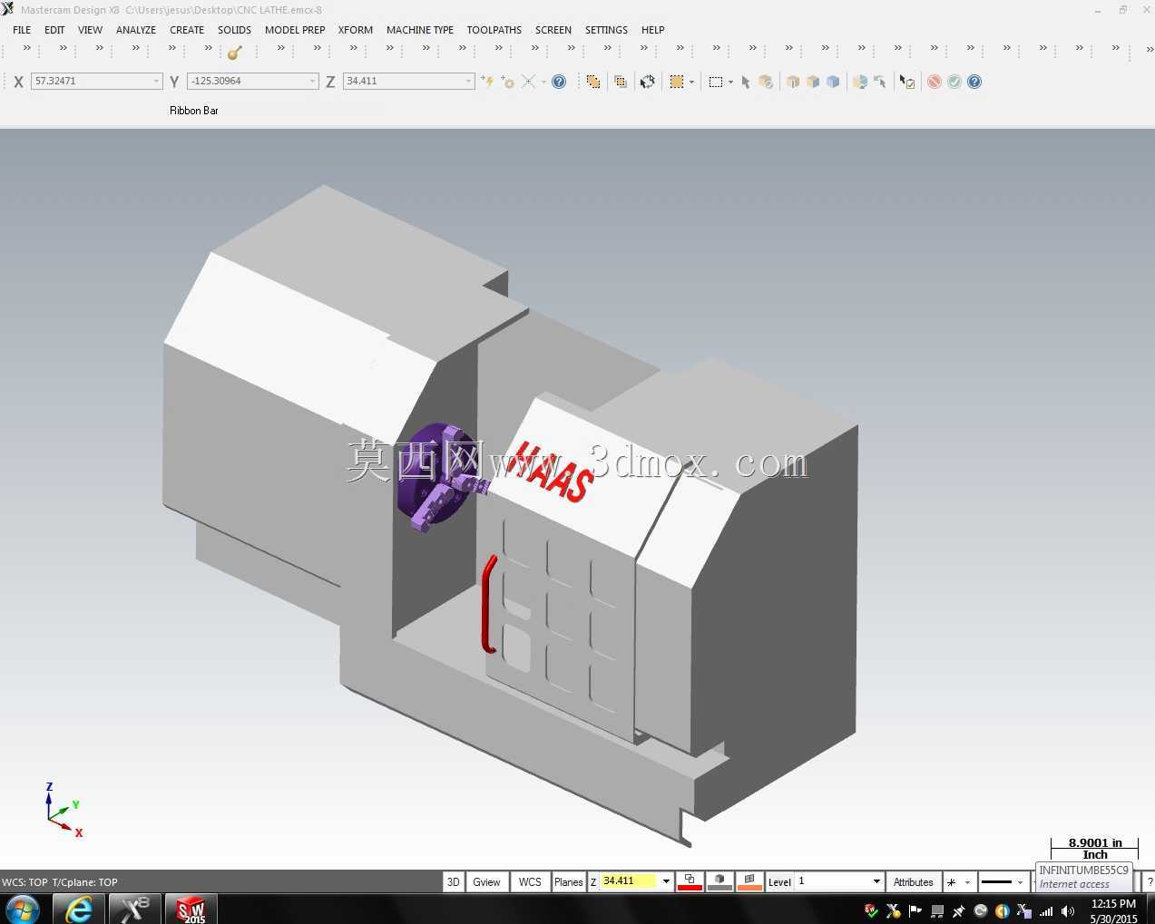1155x924 pixels.
Task: Click the FastPoint lightning icon
Action: pyautogui.click(x=488, y=82)
